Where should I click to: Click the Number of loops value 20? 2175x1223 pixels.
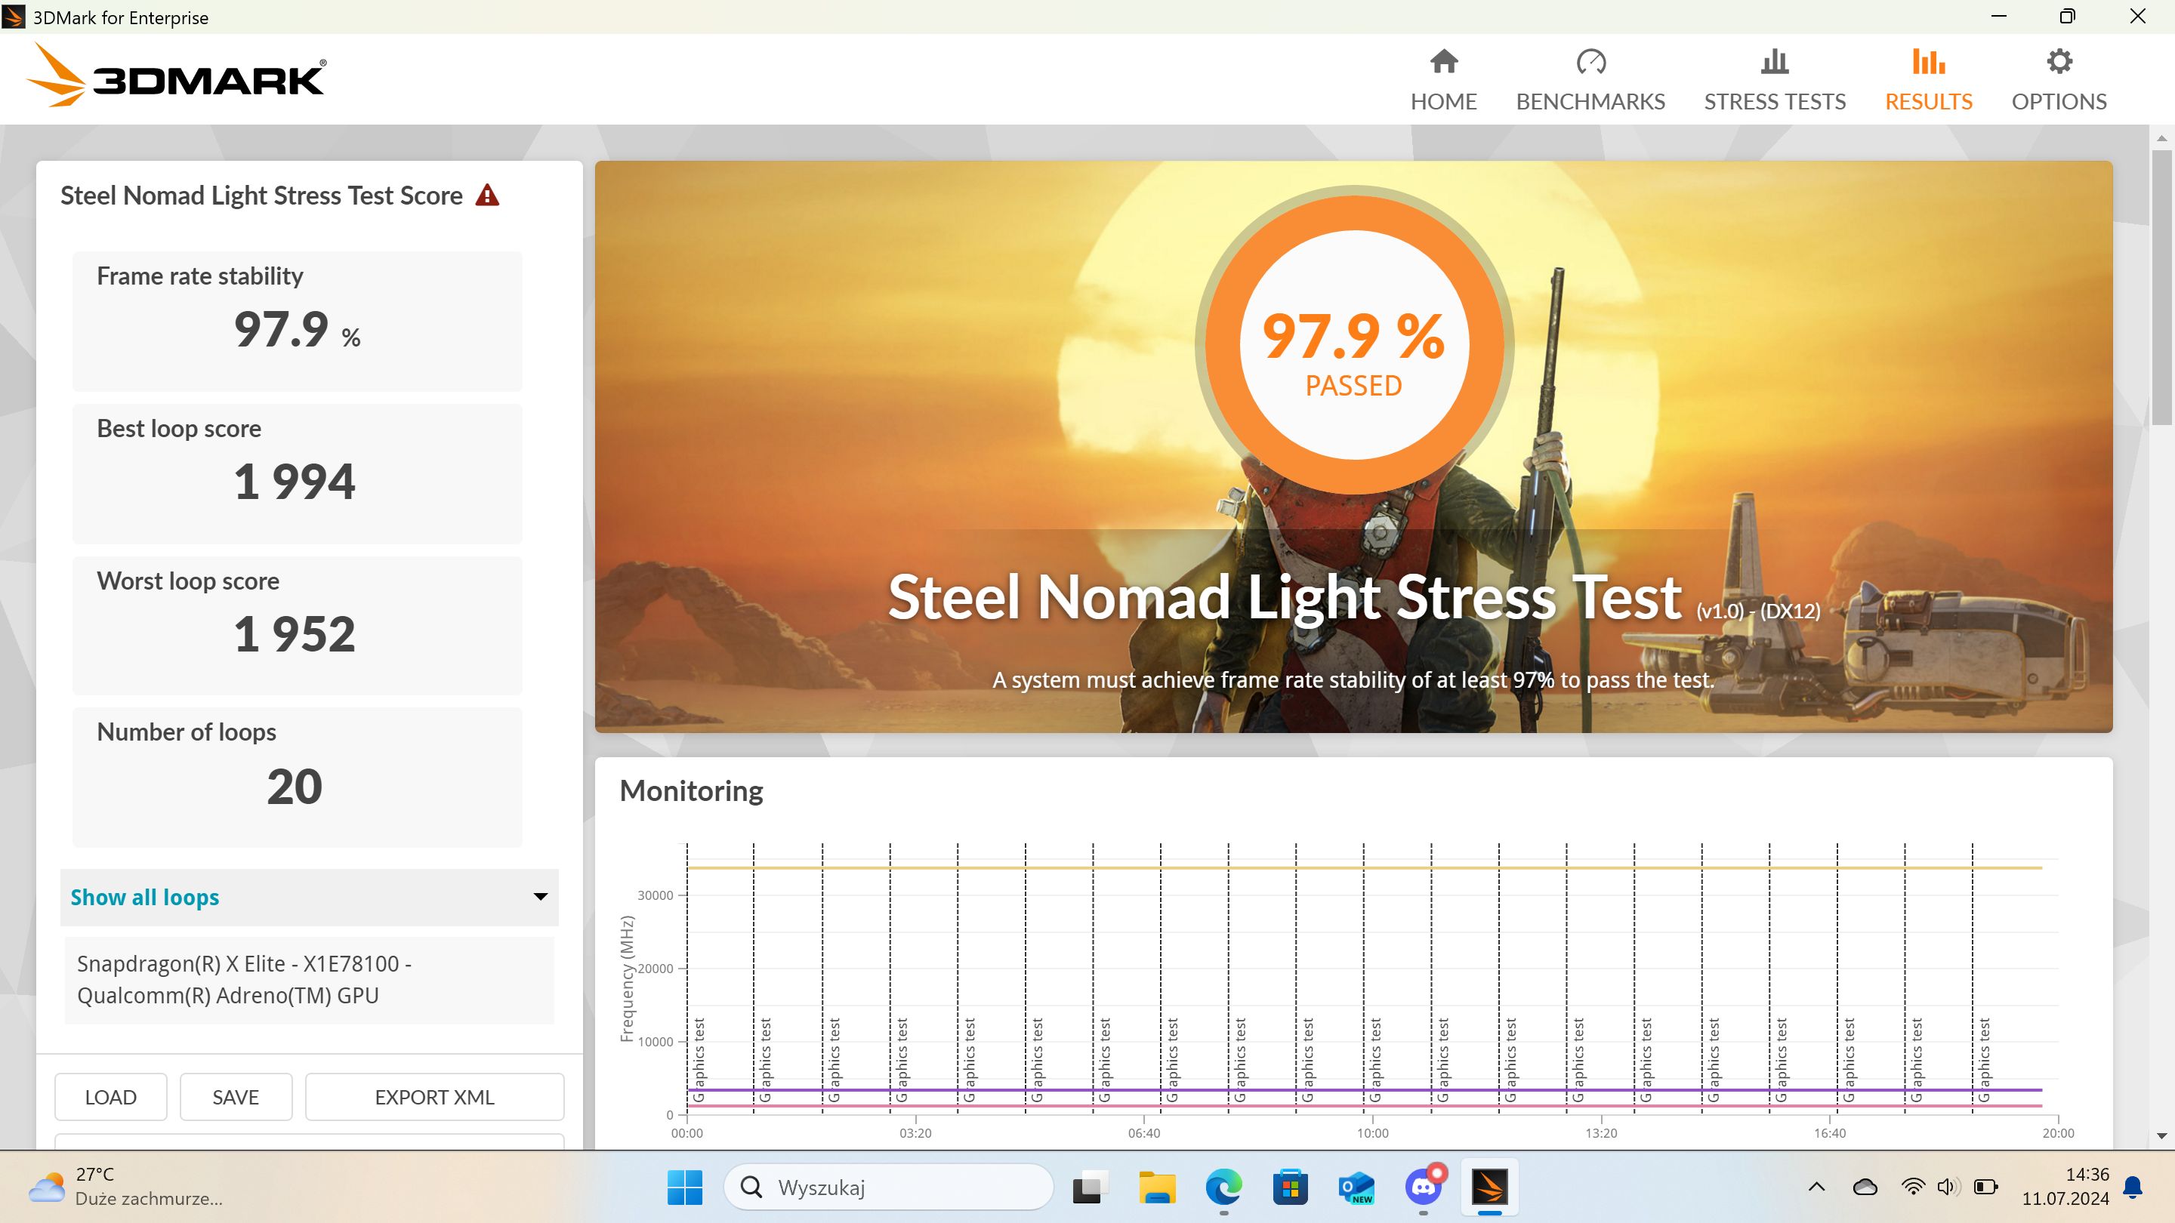click(295, 787)
